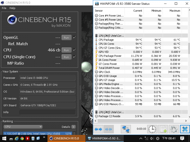Click the GFX Board field GeForce GTX 1060
Screen dimensions: 190x142
tap(47, 105)
